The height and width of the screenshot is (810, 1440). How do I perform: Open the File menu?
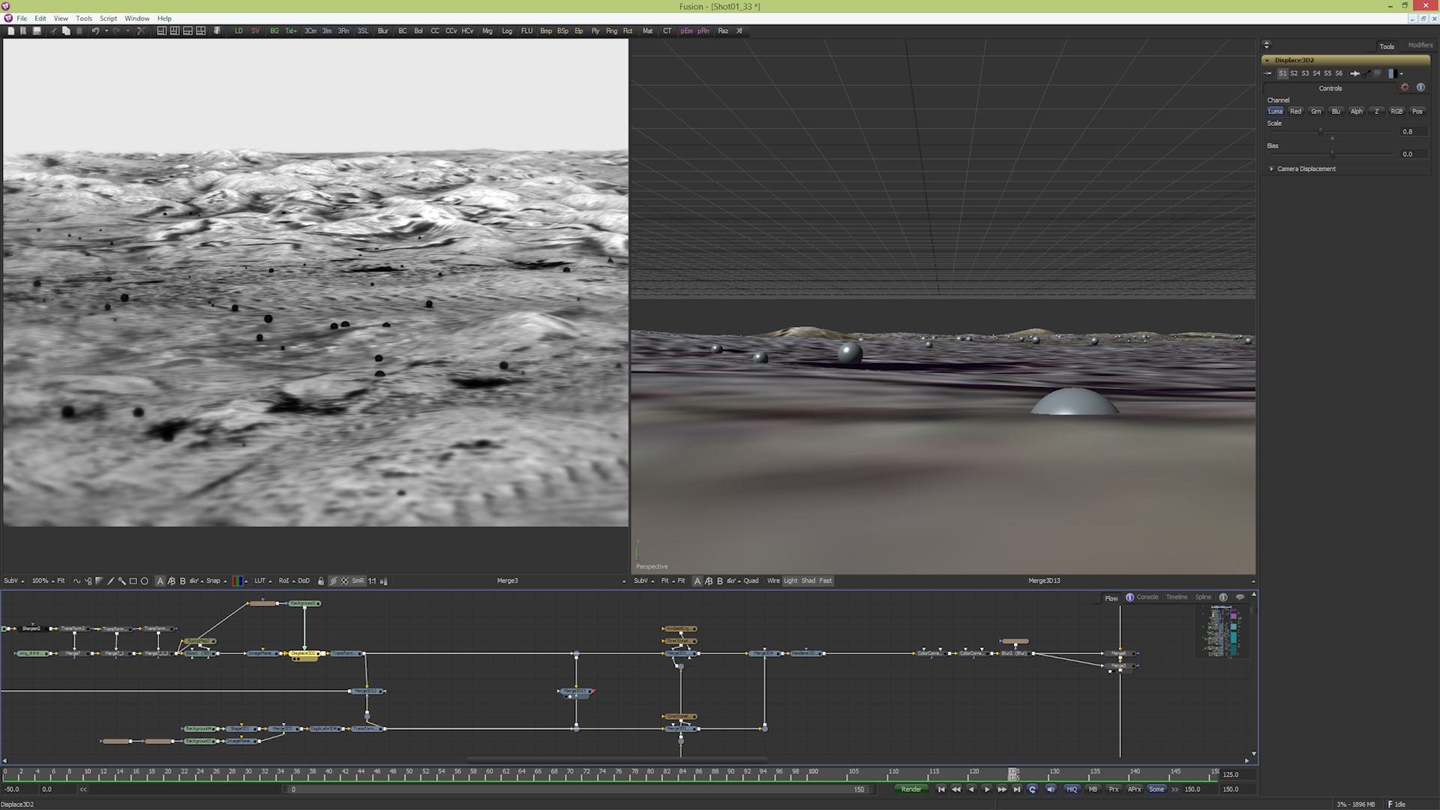coord(22,18)
